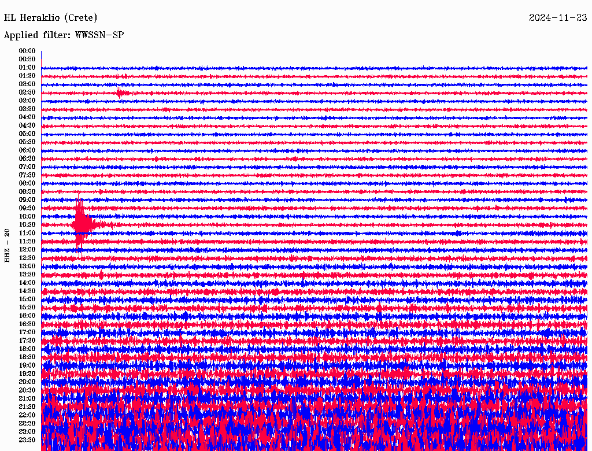Select the 05:30 time label
This screenshot has height=451, width=592.
[27, 142]
